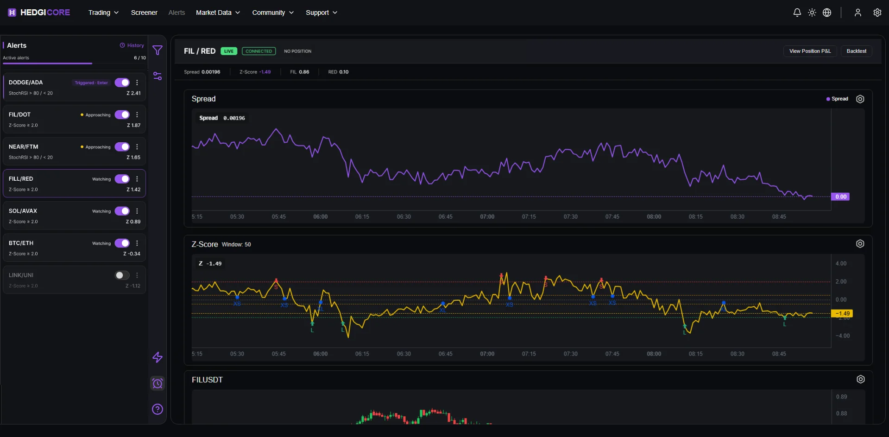Select the alarm clock alerts icon
This screenshot has width=889, height=437.
coord(158,383)
